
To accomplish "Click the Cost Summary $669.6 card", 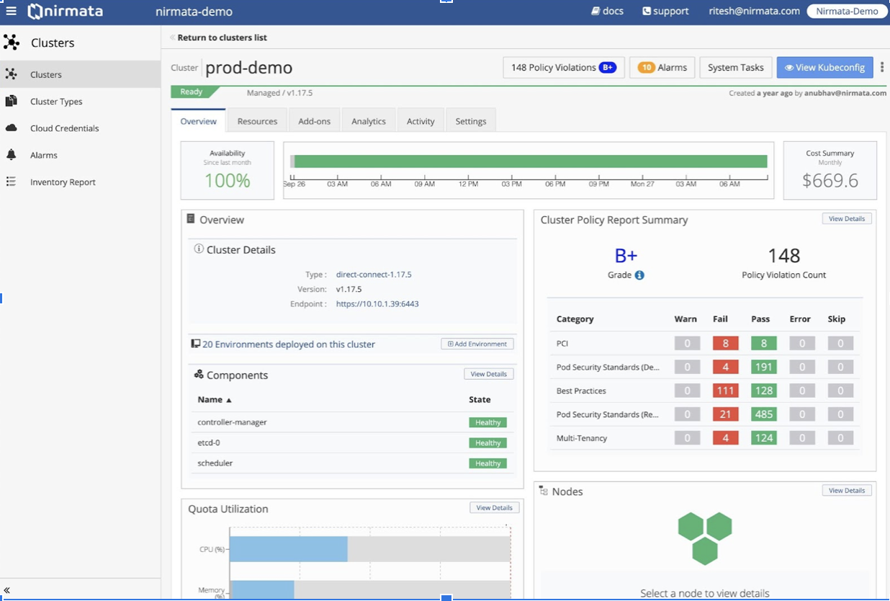I will (x=830, y=170).
